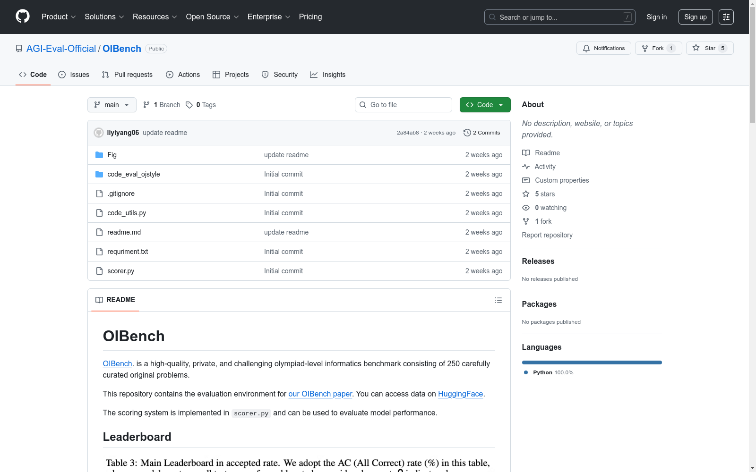Viewport: 756px width, 472px height.
Task: Click the Custom properties icon
Action: [526, 180]
